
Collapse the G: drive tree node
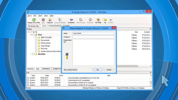pos(28,32)
